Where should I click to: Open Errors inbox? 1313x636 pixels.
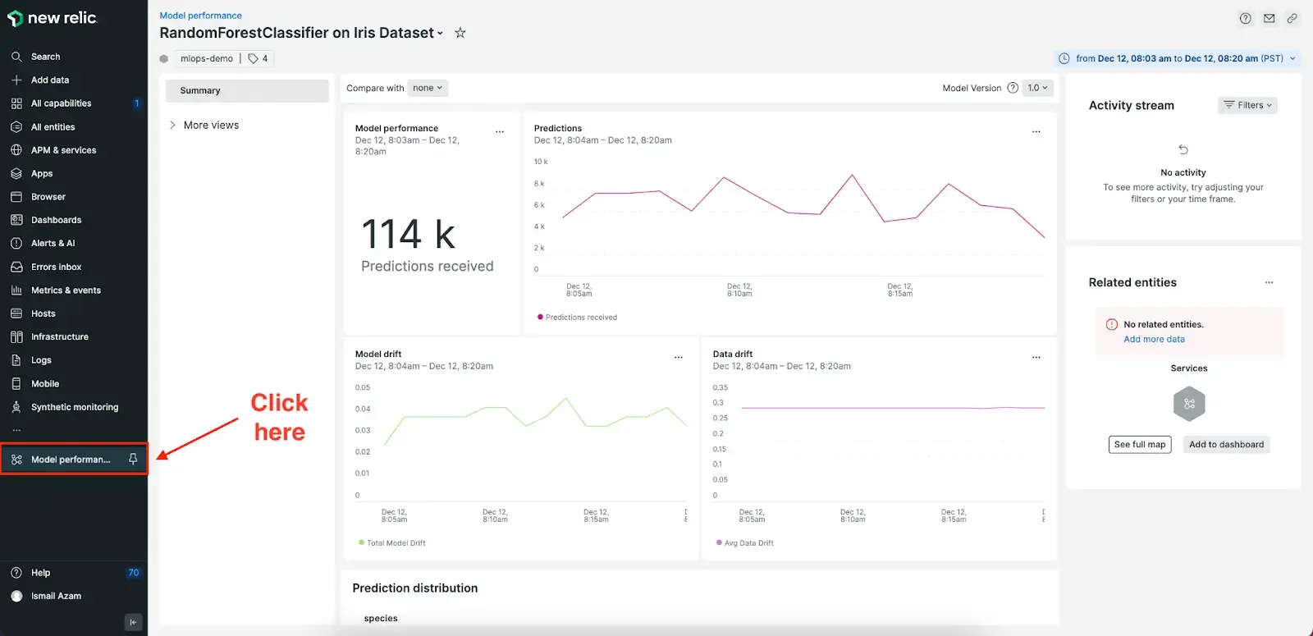pyautogui.click(x=57, y=267)
